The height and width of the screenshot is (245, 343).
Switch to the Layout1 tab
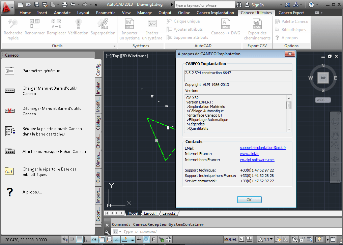[x=150, y=213]
